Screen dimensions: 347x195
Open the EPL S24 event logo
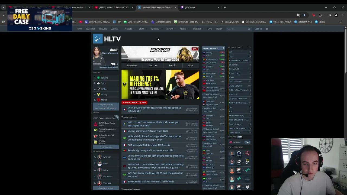95,142
